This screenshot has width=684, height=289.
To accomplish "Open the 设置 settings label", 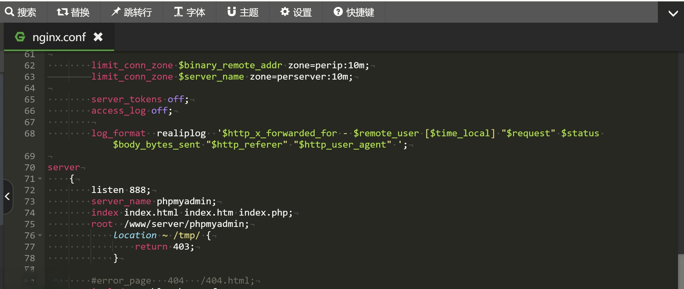I will coord(302,12).
